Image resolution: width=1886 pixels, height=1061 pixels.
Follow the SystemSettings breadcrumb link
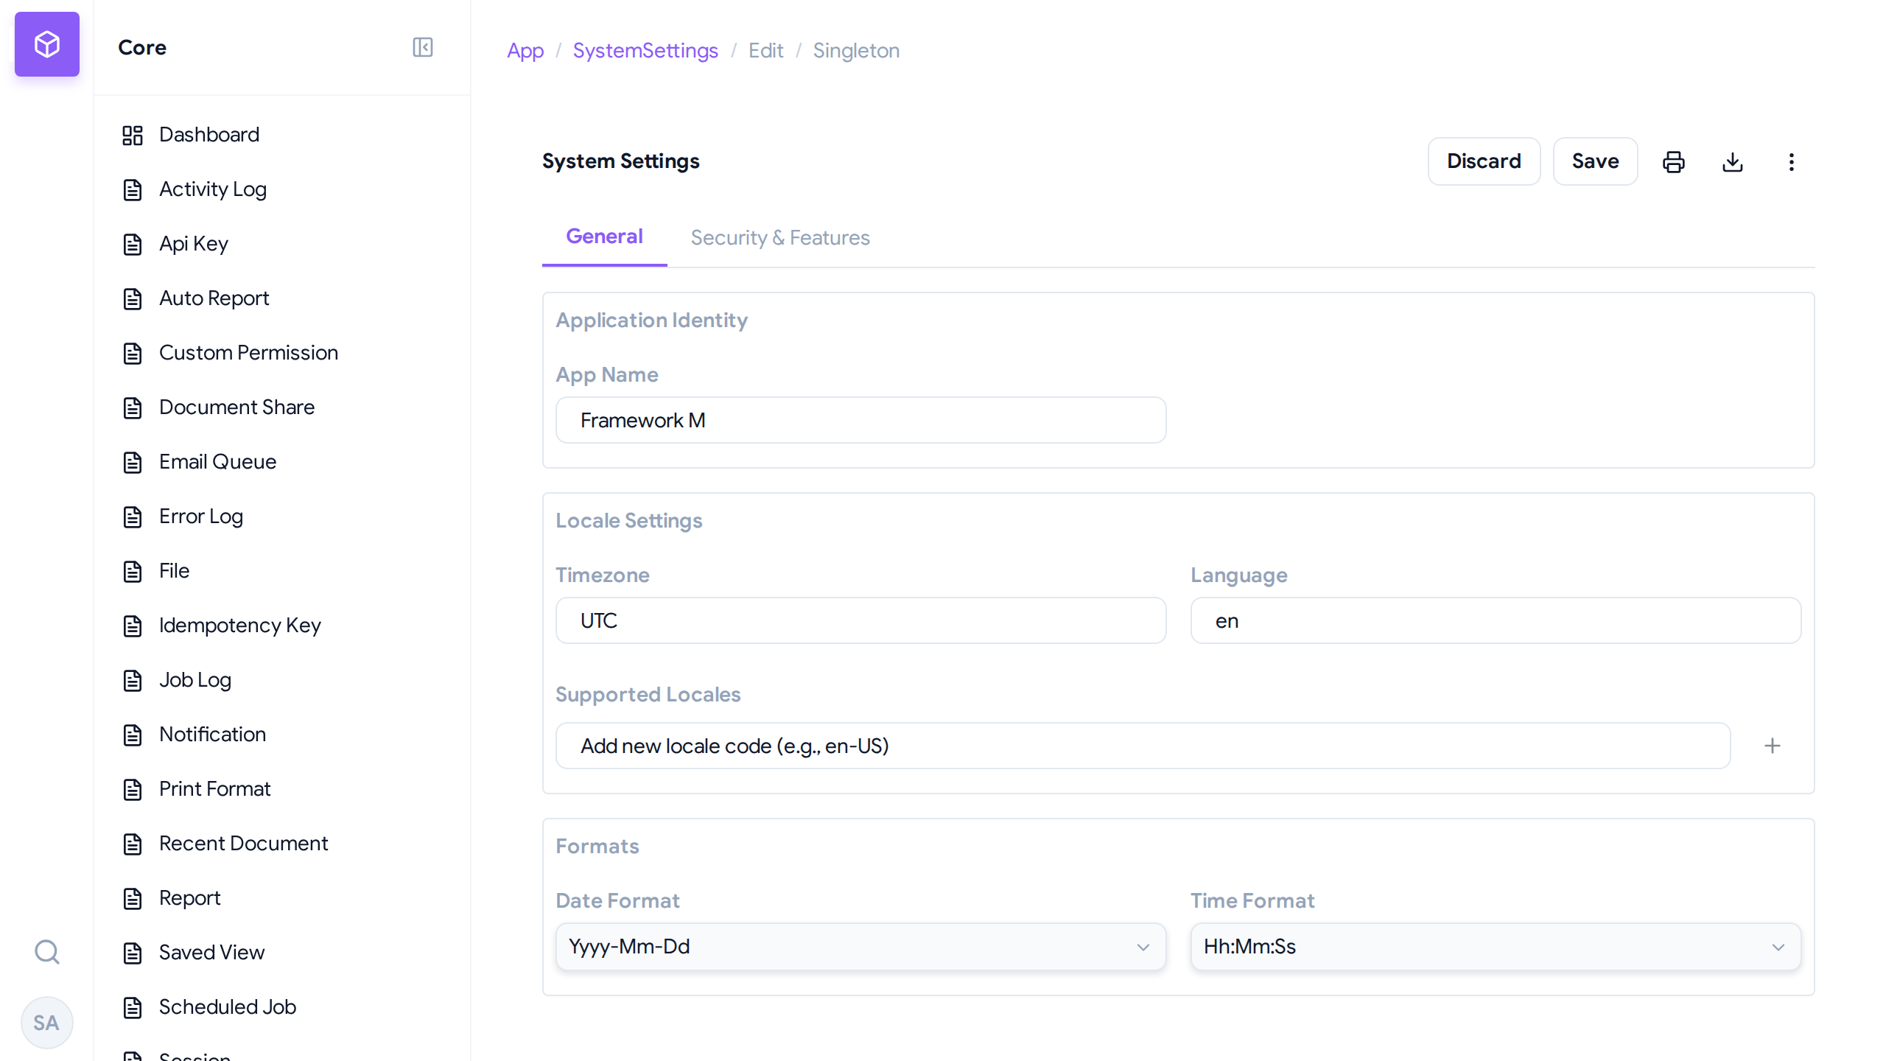tap(645, 50)
